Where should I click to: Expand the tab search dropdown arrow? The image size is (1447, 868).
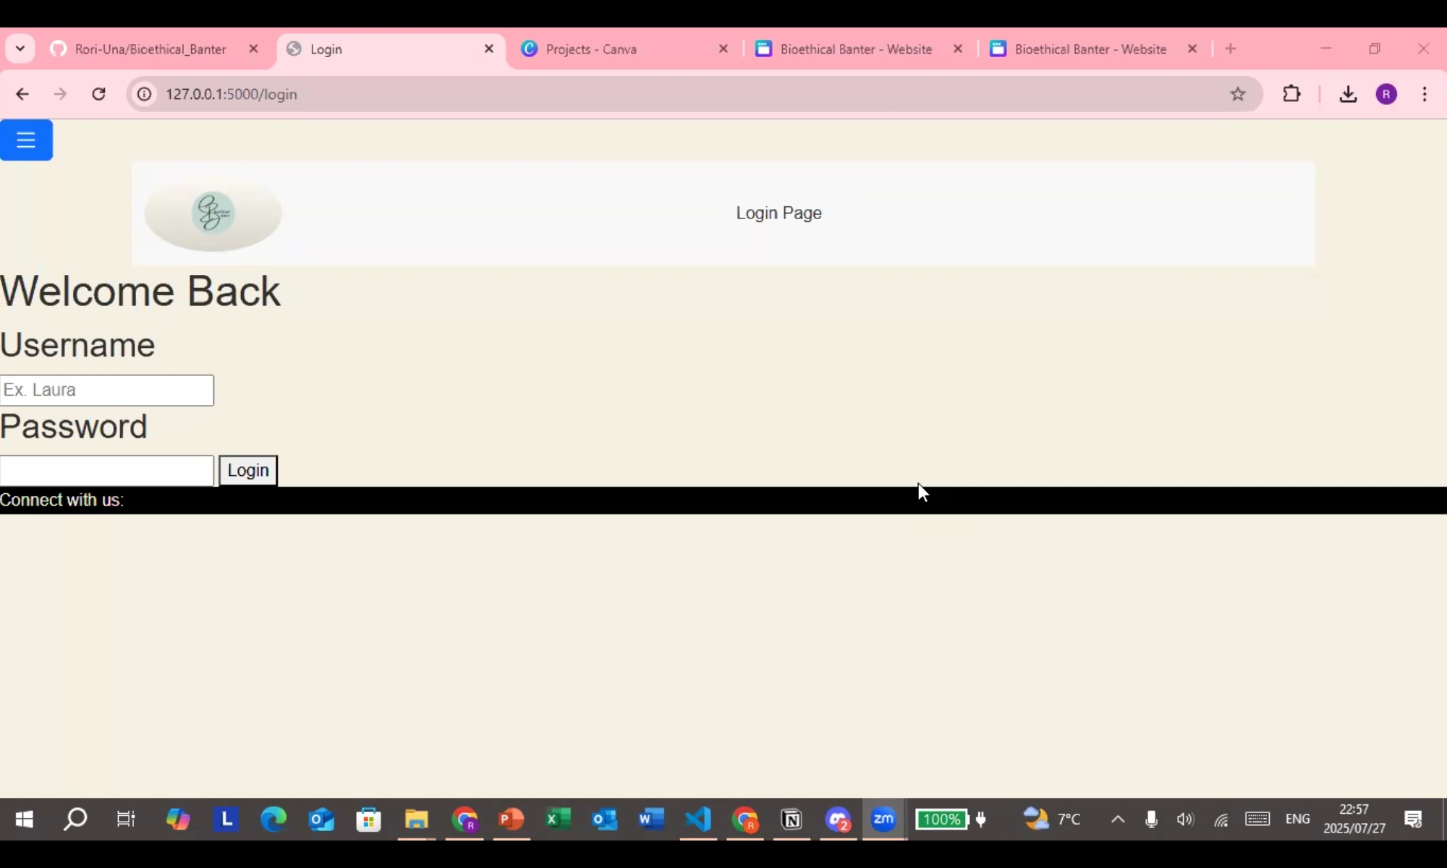20,48
